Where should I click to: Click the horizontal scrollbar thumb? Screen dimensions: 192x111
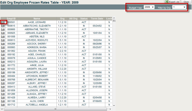click(x=55, y=109)
